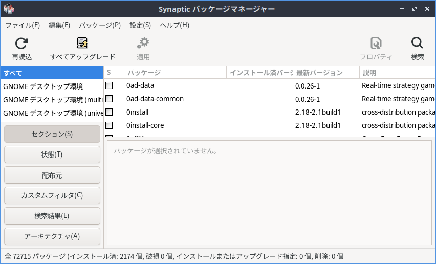Open the Package (パッケージ) menu
This screenshot has width=436, height=264.
coord(100,25)
